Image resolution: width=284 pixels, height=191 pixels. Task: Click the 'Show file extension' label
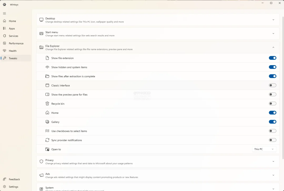point(62,58)
